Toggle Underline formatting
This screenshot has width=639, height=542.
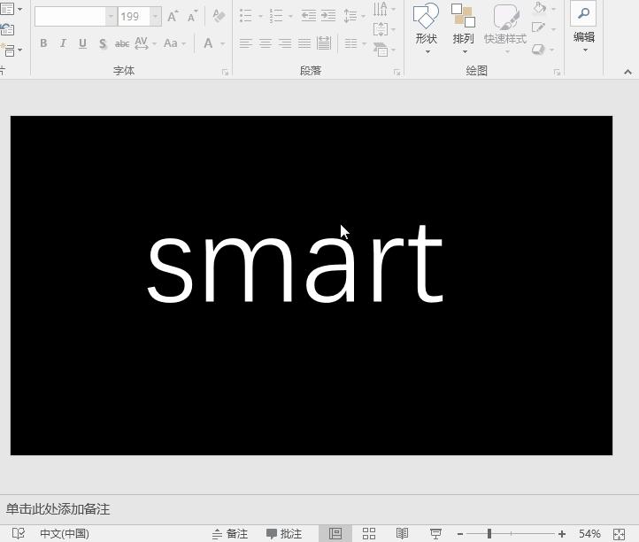pyautogui.click(x=82, y=43)
